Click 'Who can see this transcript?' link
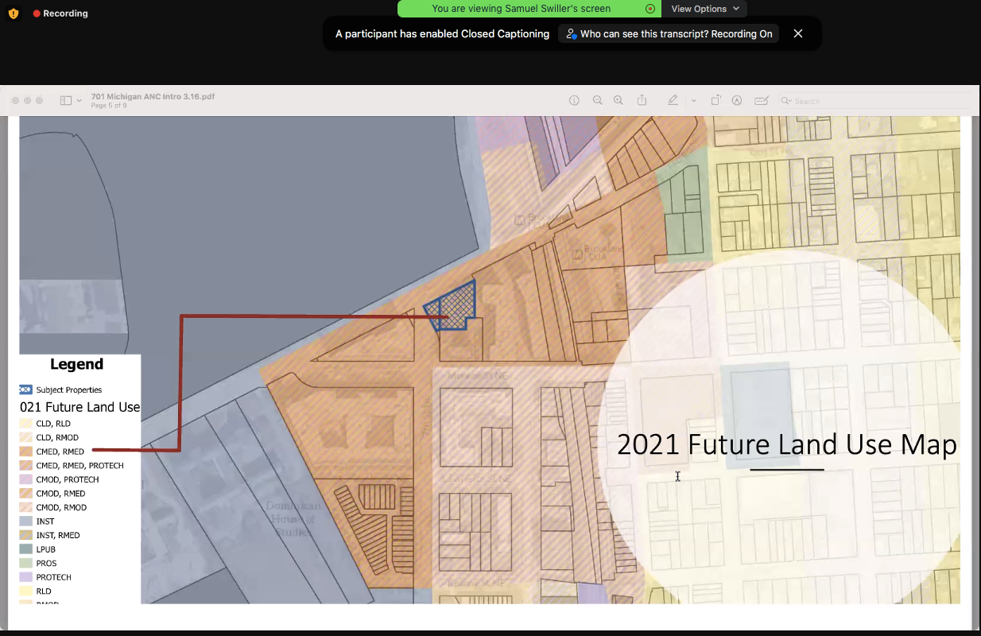 (x=669, y=34)
